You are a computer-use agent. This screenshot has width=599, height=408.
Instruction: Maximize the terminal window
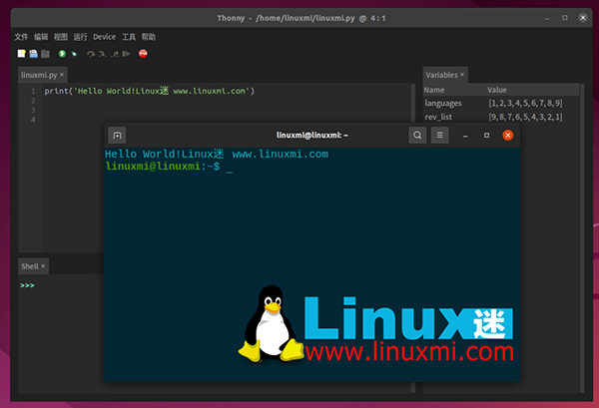point(486,135)
